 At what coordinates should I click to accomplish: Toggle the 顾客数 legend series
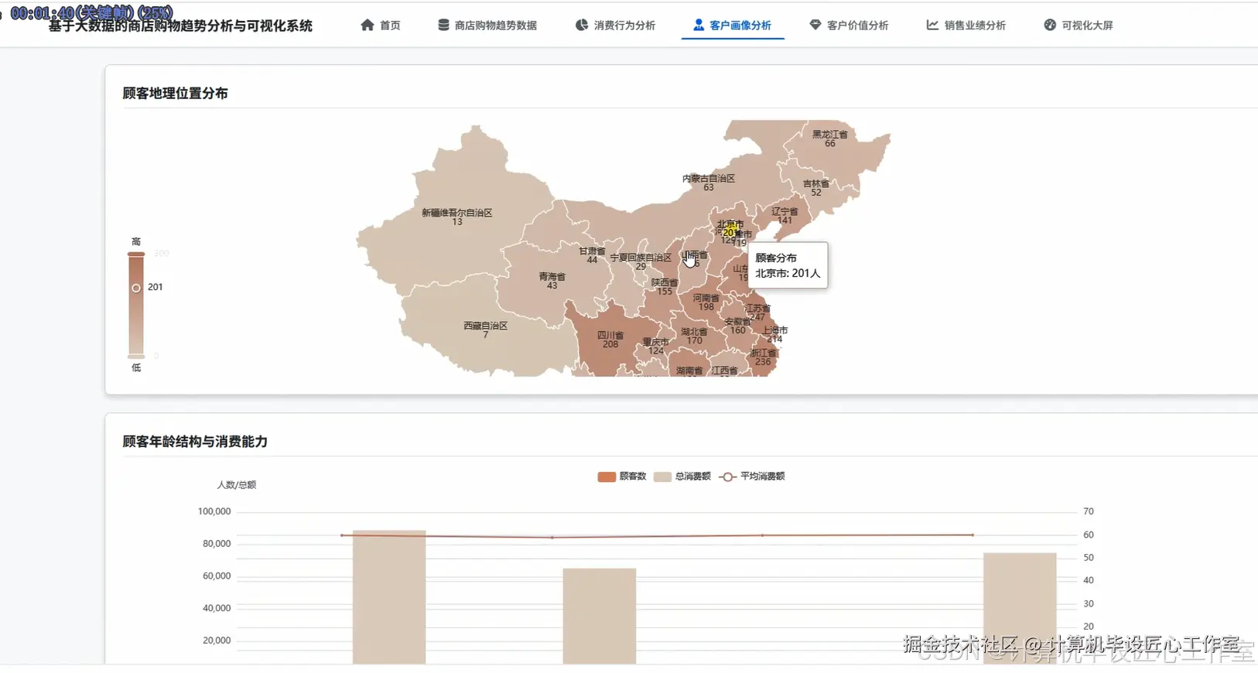point(622,477)
